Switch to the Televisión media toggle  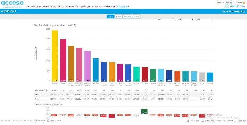[127, 17]
